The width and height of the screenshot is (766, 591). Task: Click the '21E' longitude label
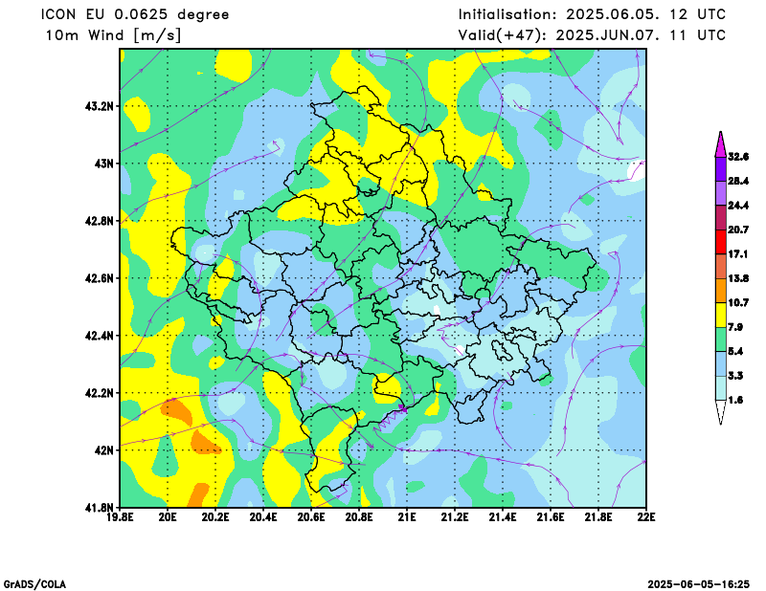point(407,517)
